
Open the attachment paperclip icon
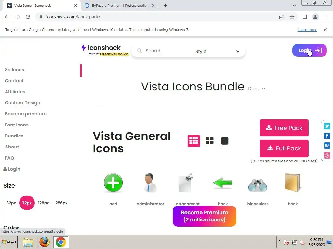click(x=186, y=183)
